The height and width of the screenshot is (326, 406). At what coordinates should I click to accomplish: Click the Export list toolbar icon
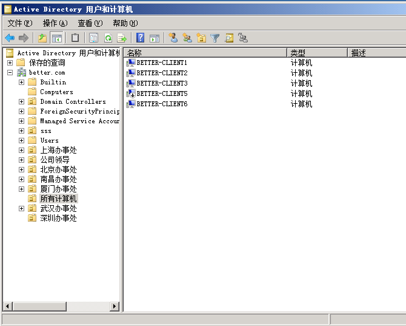[122, 38]
